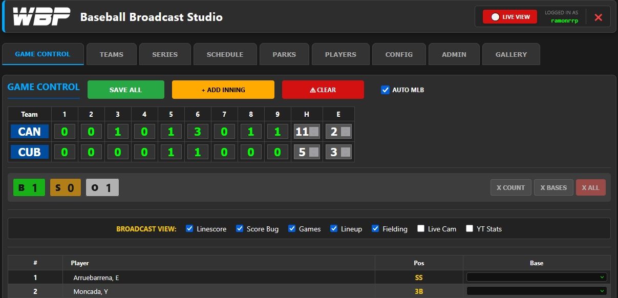Viewport: 618px width, 298px height.
Task: Open base dropdown for Arruebarrena, E
Action: [x=537, y=278]
